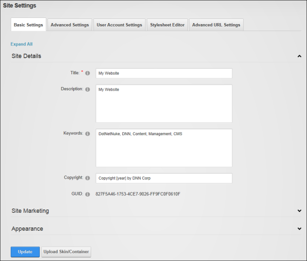Click the help icon next to GUID
The height and width of the screenshot is (261, 307).
[x=87, y=194]
